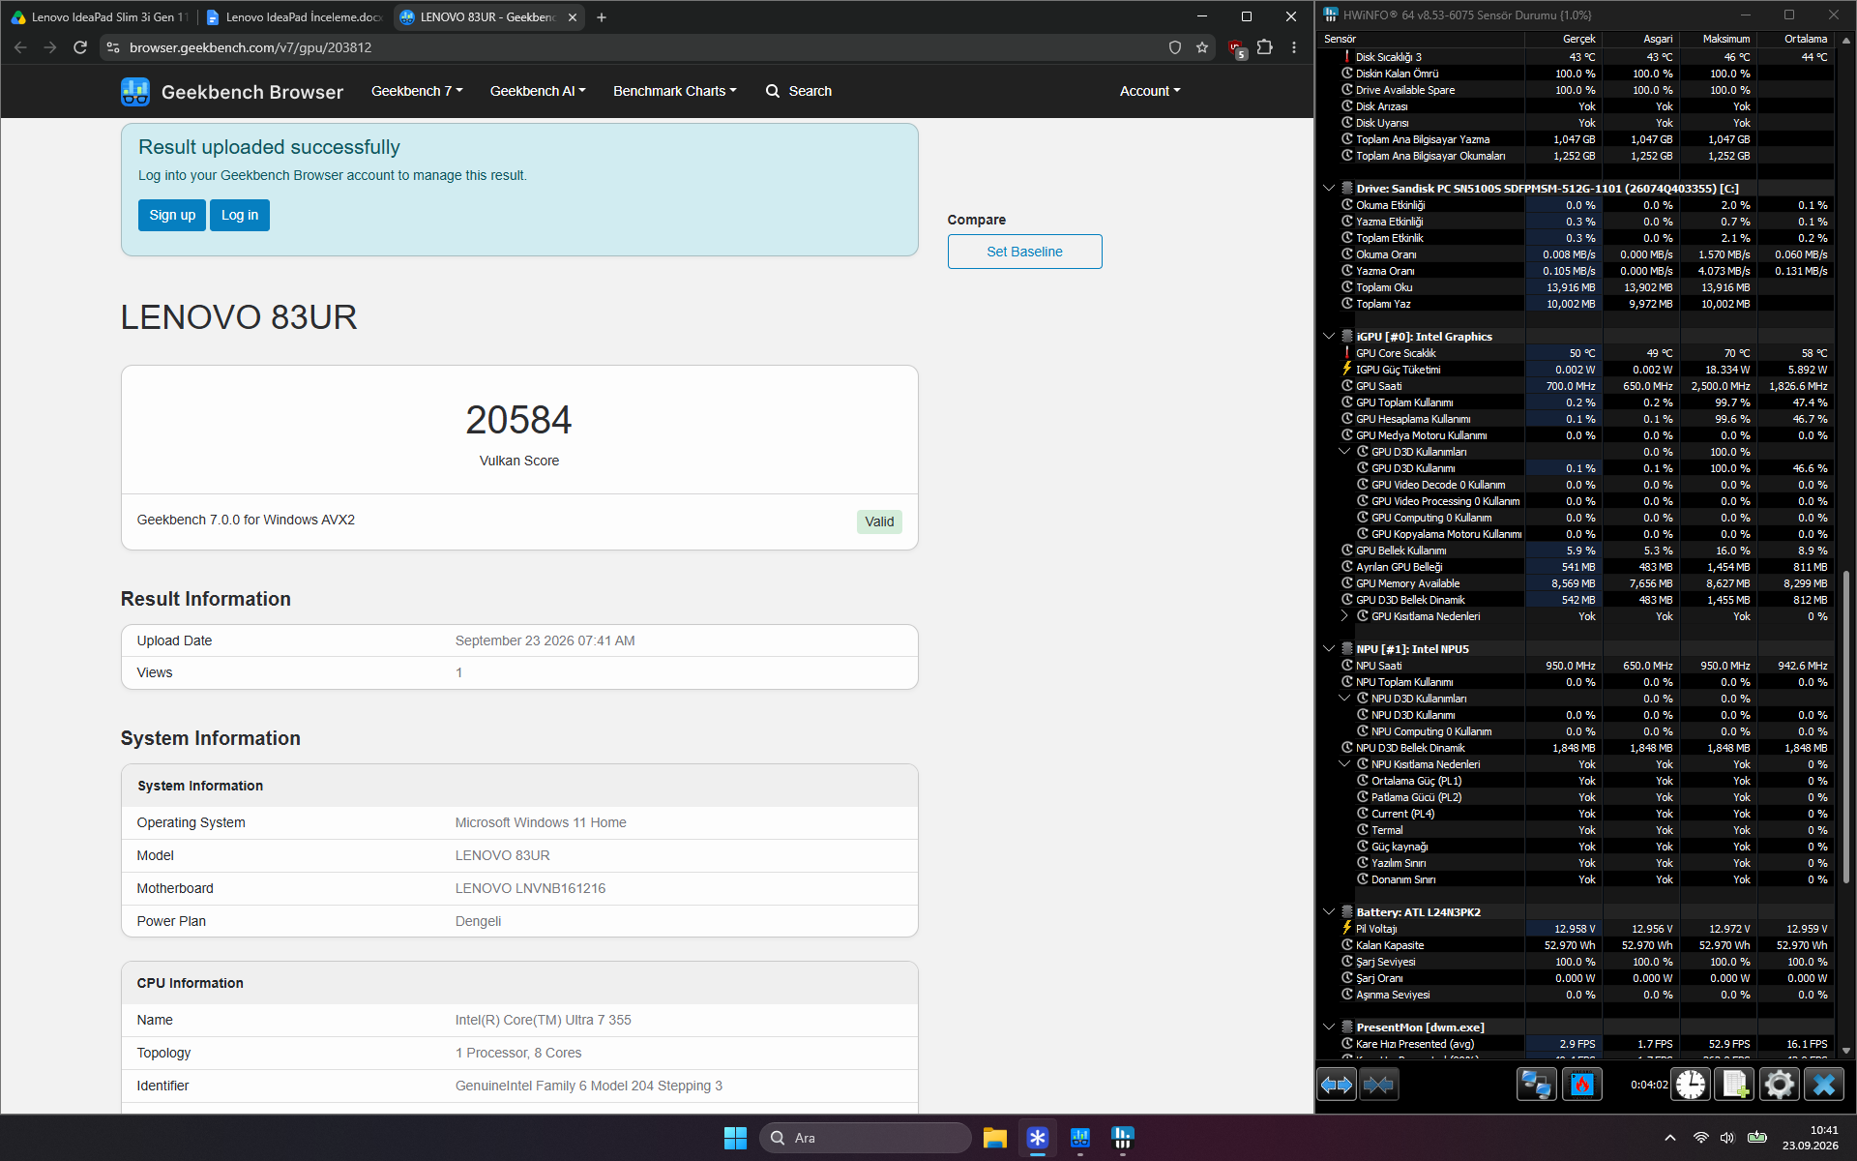The height and width of the screenshot is (1161, 1857).
Task: Click the shield icon in address bar
Action: [1175, 47]
